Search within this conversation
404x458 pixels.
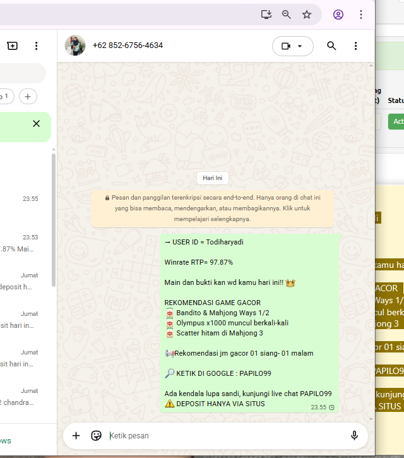[331, 46]
